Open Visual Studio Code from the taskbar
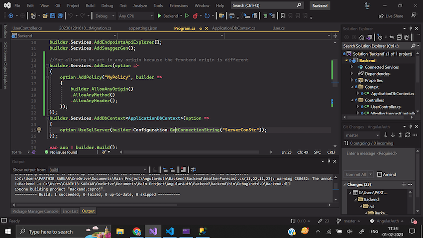 pos(169,232)
